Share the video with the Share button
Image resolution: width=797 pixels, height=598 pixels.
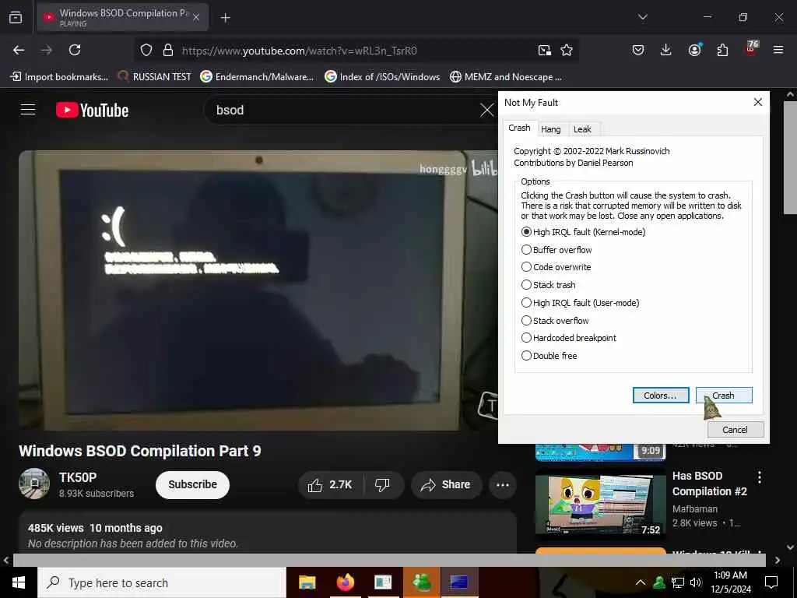[x=446, y=484]
